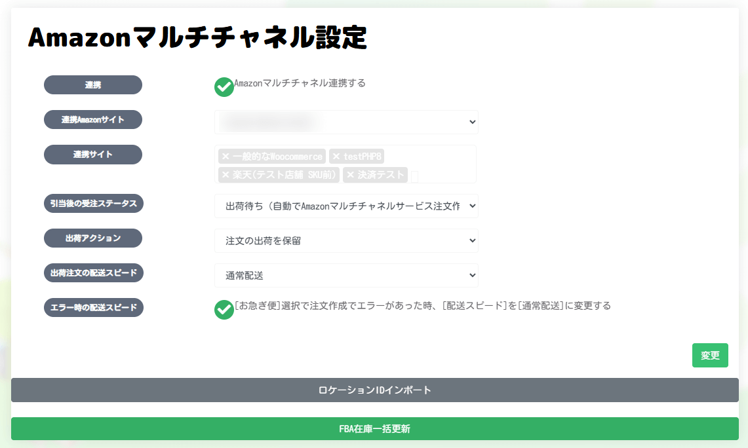The image size is (748, 448).
Task: Click FBA在庫一括更新 button
Action: [374, 428]
